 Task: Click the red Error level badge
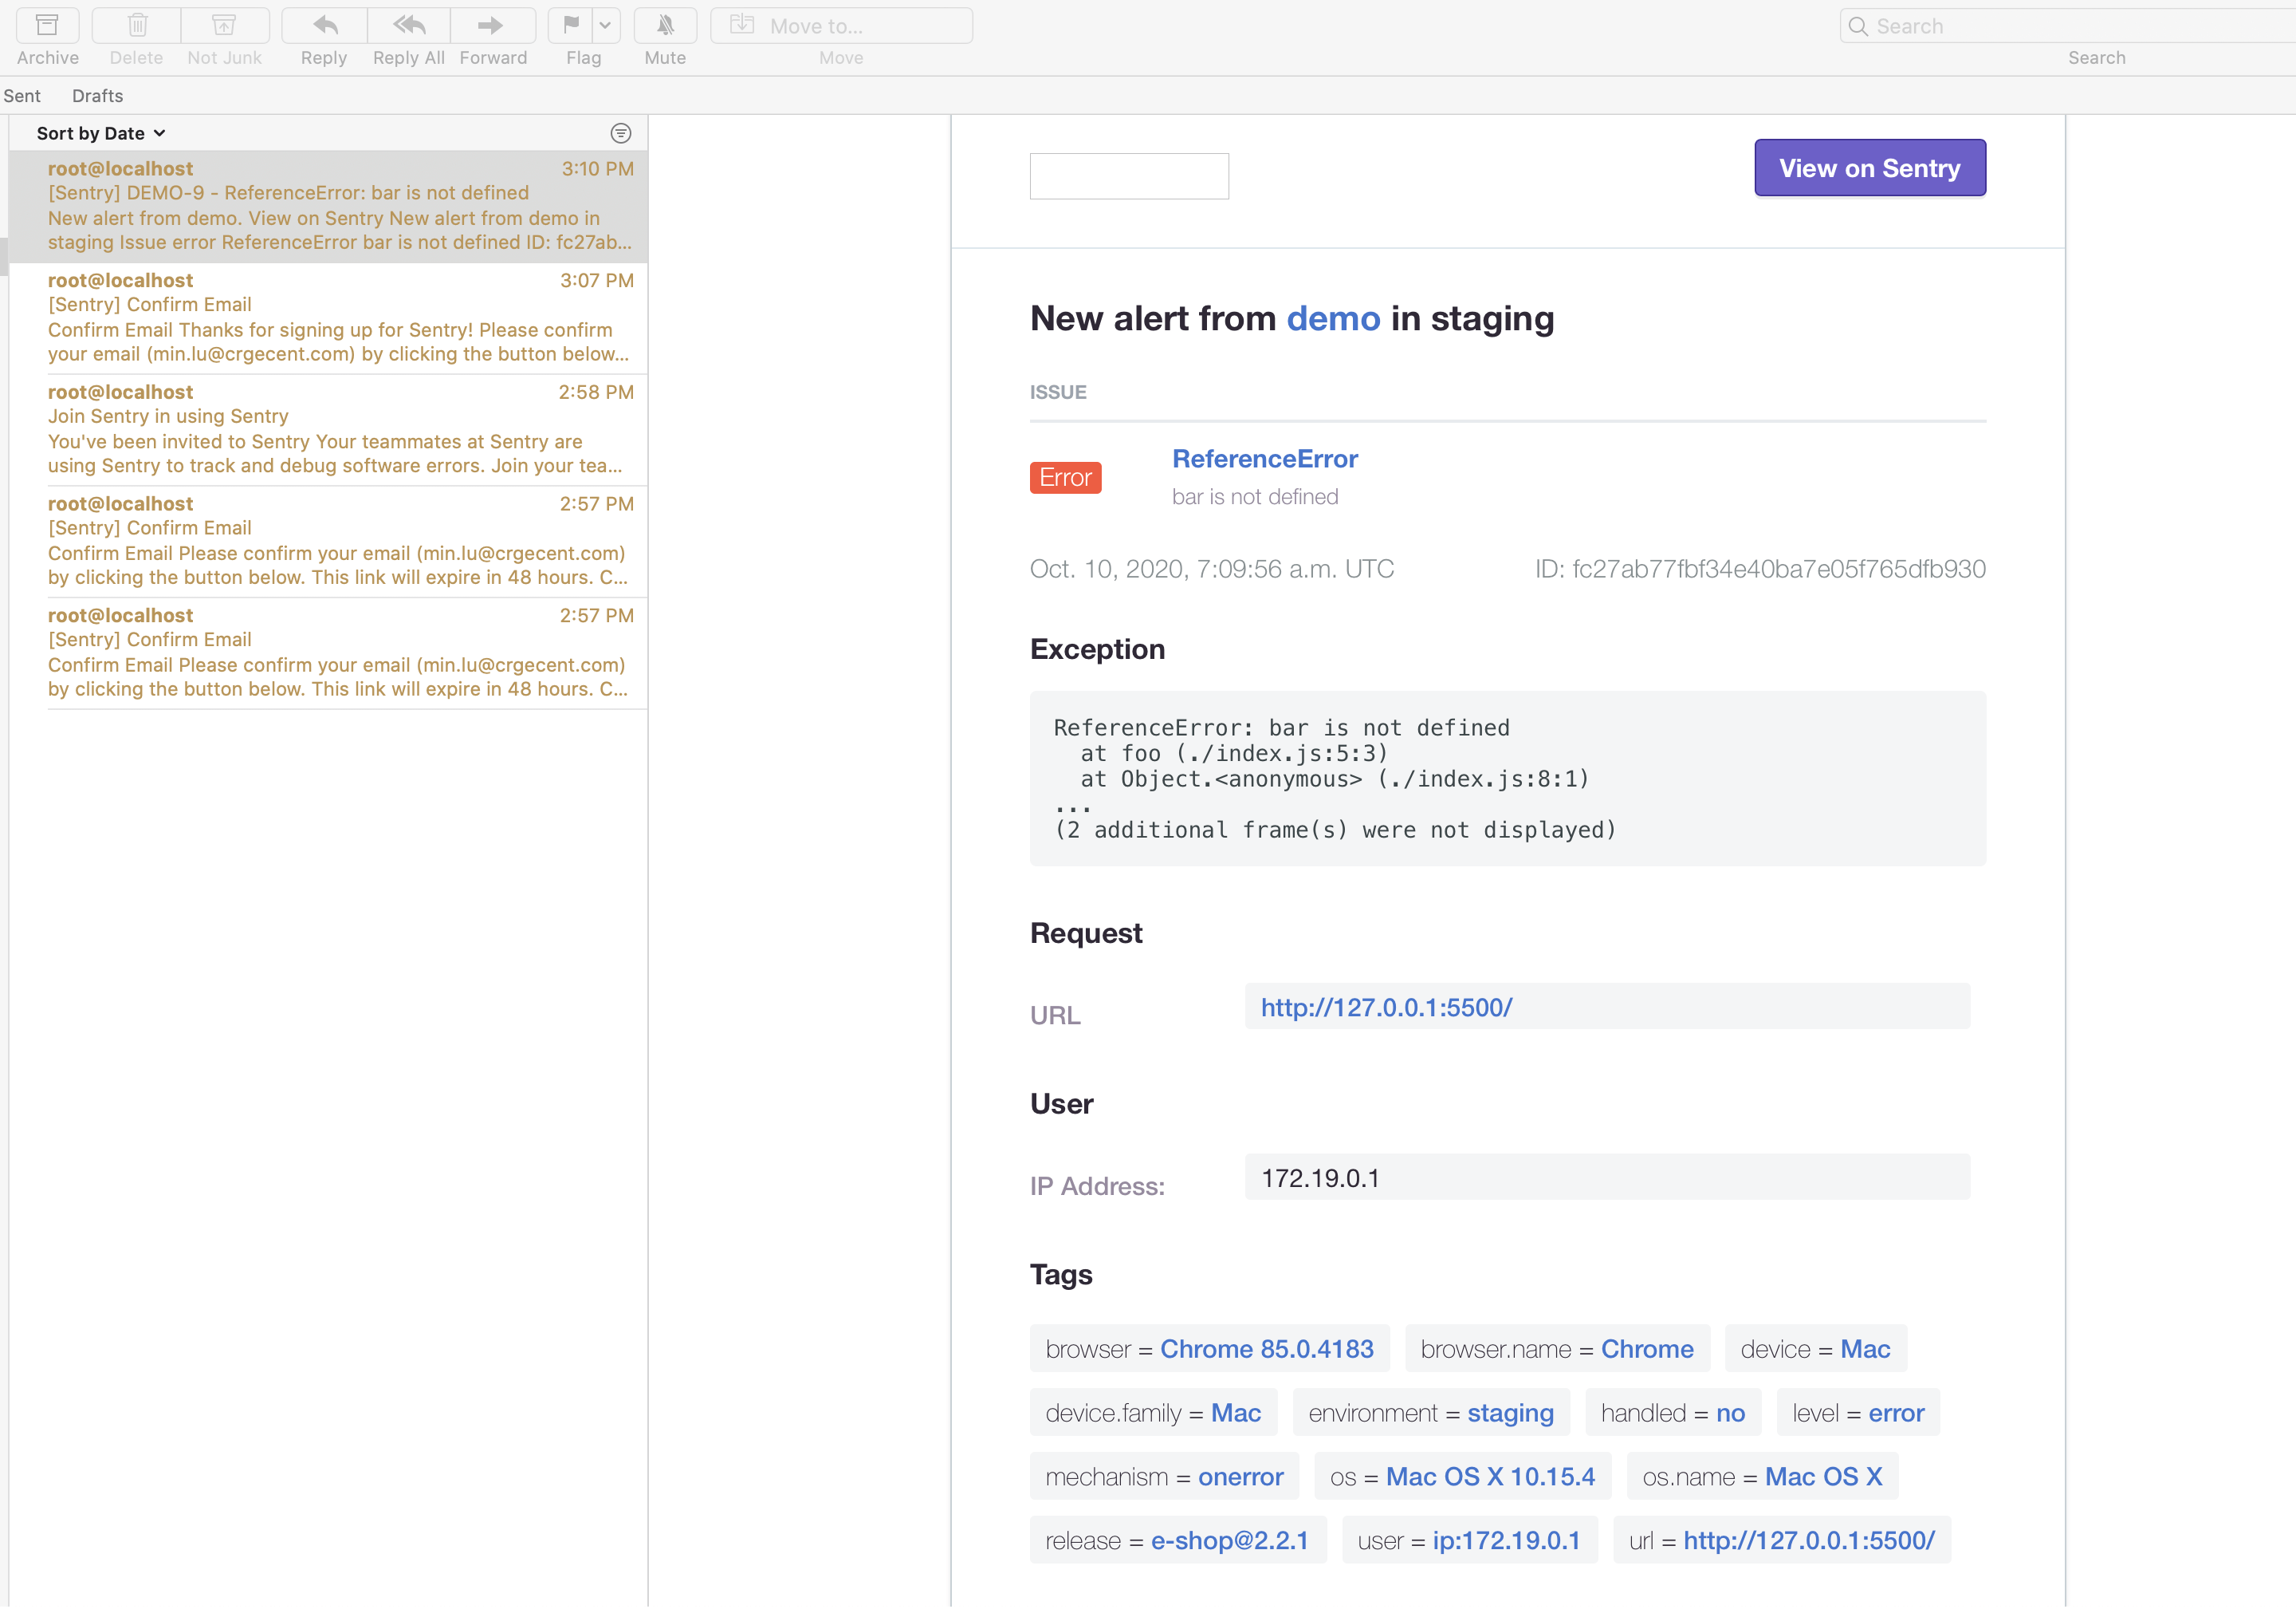[1065, 479]
